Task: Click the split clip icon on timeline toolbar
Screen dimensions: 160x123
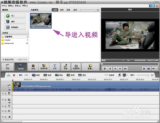Action: click(9, 75)
